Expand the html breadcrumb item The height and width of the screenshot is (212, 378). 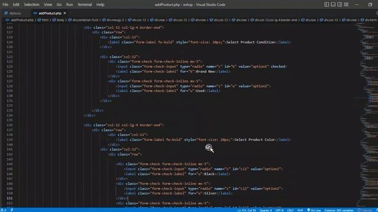45,20
